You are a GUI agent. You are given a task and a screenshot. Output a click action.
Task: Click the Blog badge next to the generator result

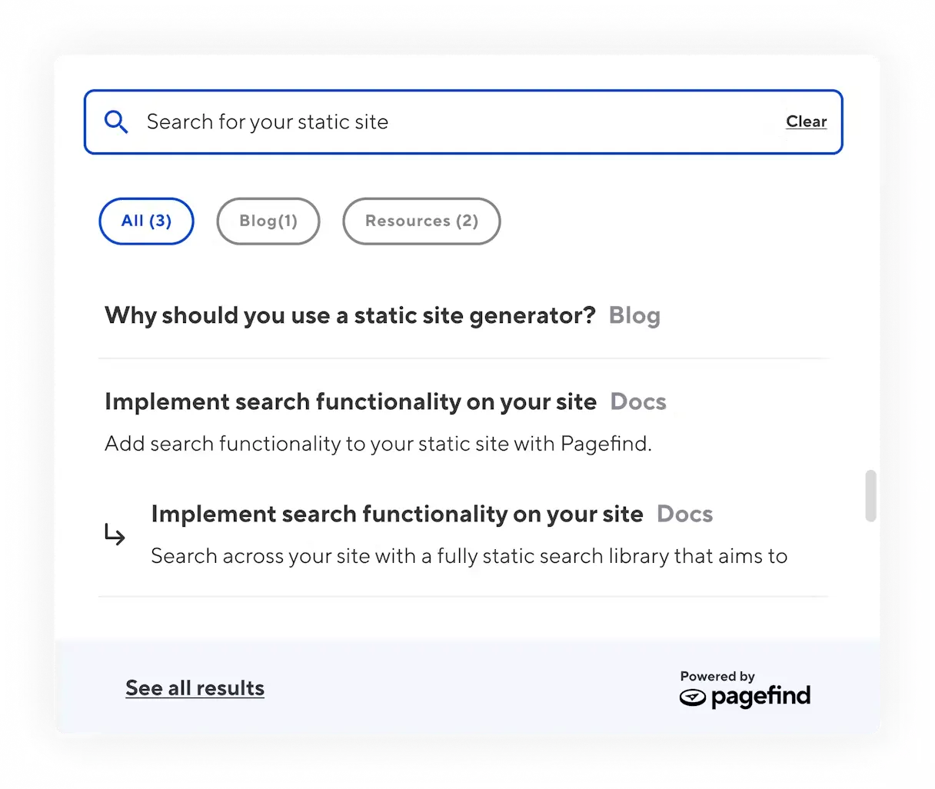(634, 315)
